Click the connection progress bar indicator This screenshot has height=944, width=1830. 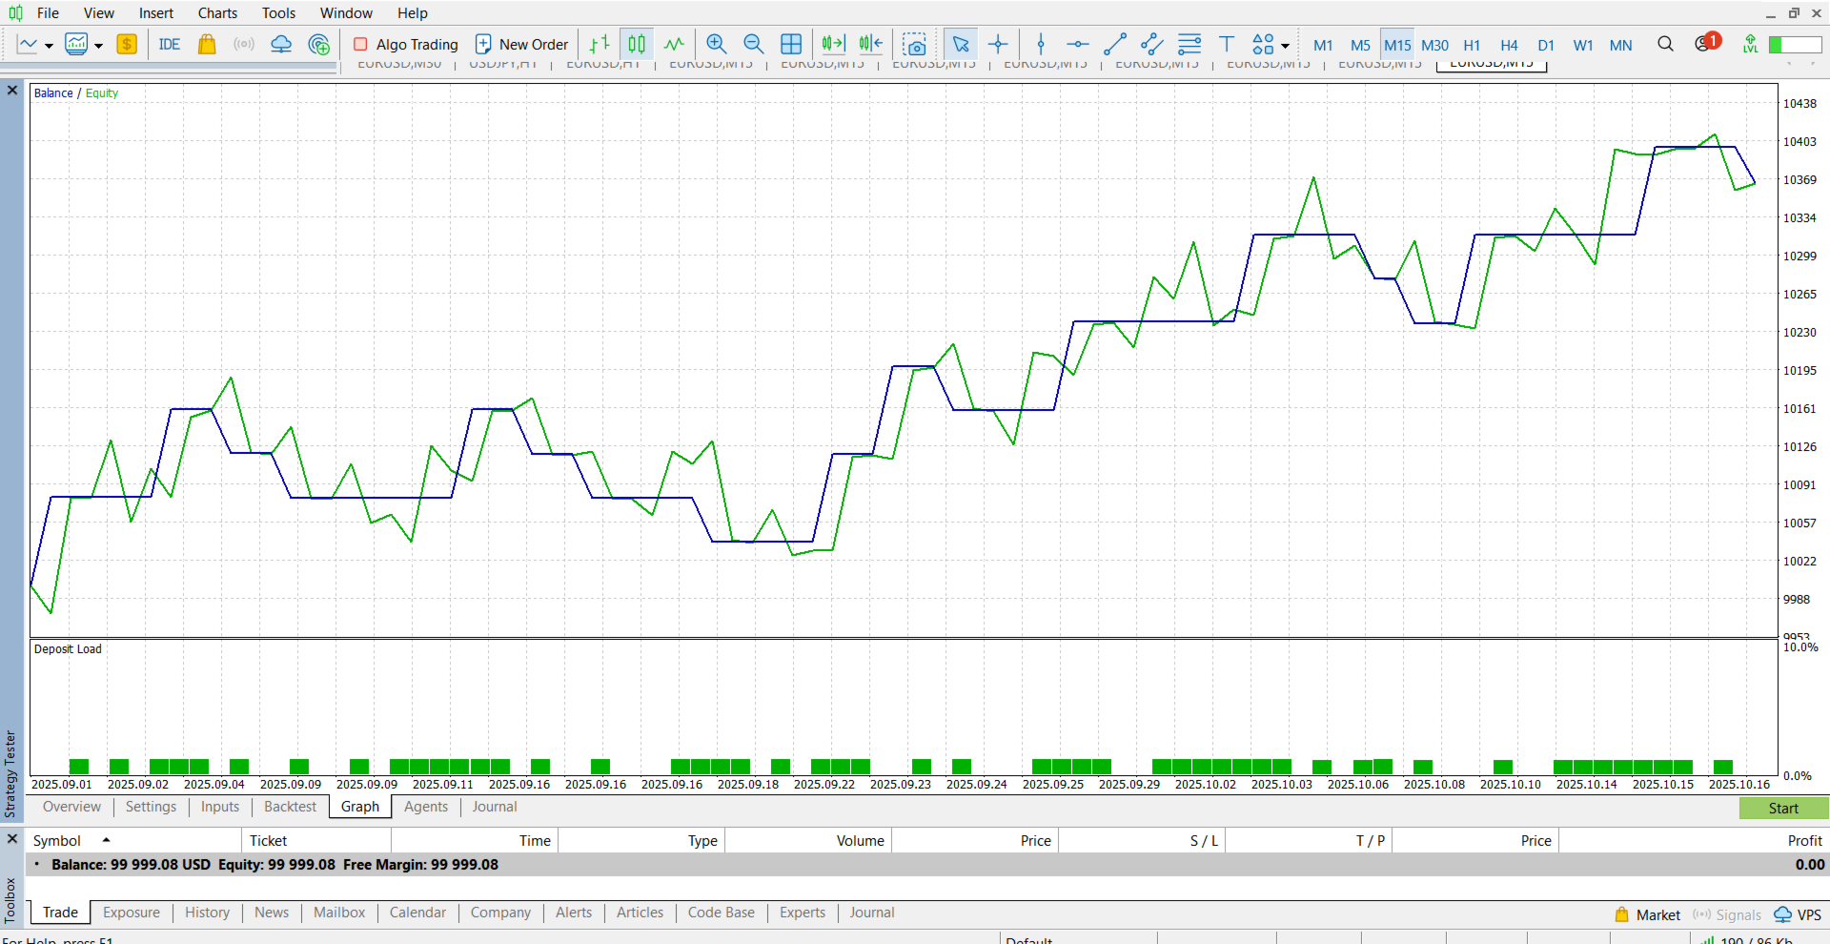(x=1795, y=45)
